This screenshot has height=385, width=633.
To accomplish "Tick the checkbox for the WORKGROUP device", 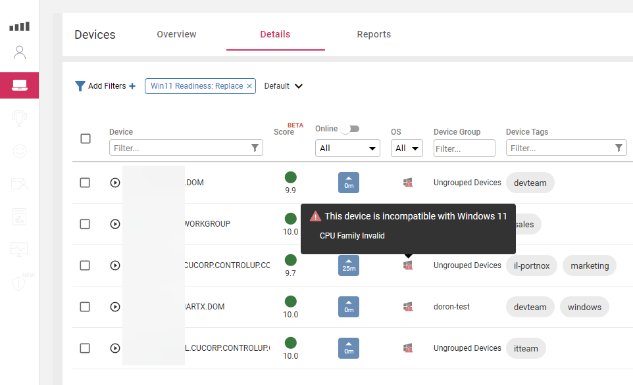I will point(85,224).
